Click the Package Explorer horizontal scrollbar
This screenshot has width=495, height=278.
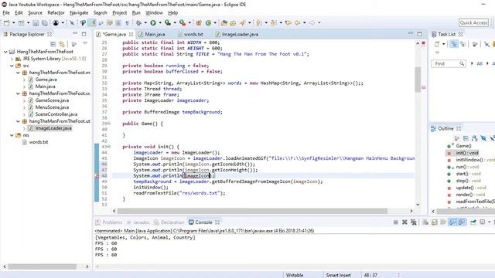point(42,266)
